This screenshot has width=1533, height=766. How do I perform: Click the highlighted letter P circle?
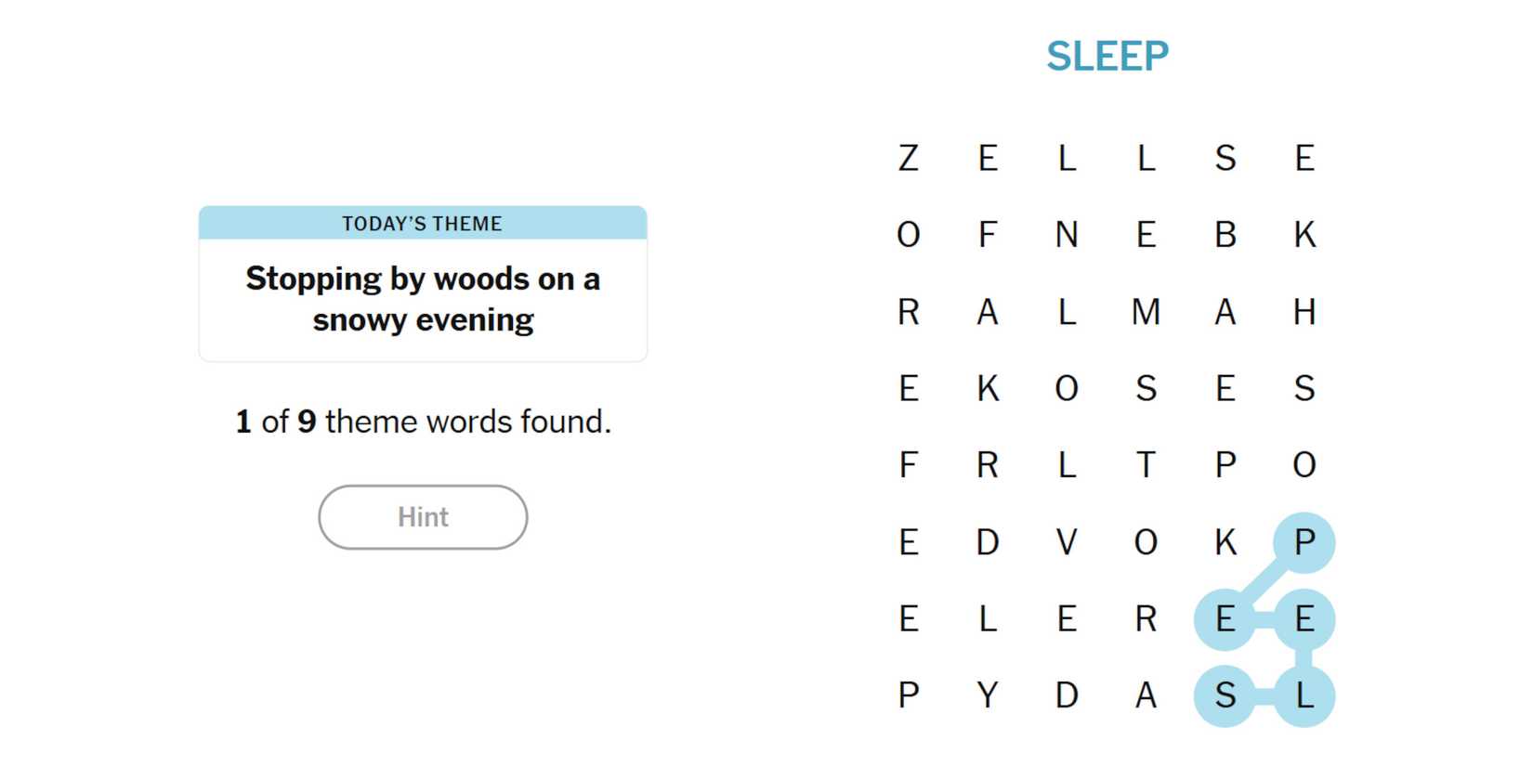point(1304,541)
